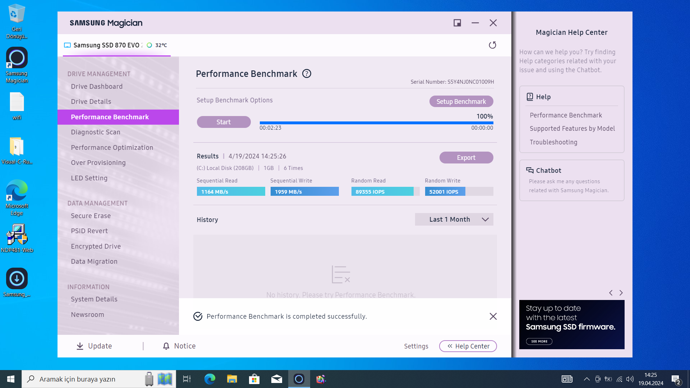
Task: Open the Notice bell icon
Action: [x=166, y=346]
